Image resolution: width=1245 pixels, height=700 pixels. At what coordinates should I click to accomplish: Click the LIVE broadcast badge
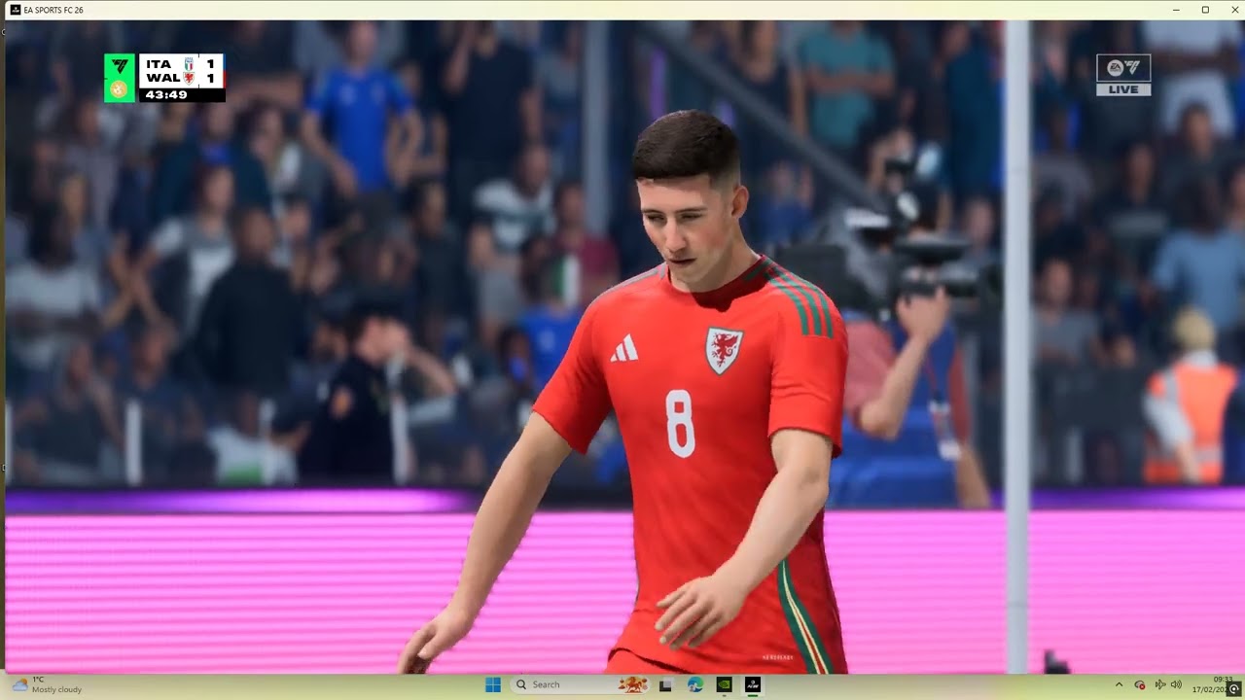tap(1123, 89)
